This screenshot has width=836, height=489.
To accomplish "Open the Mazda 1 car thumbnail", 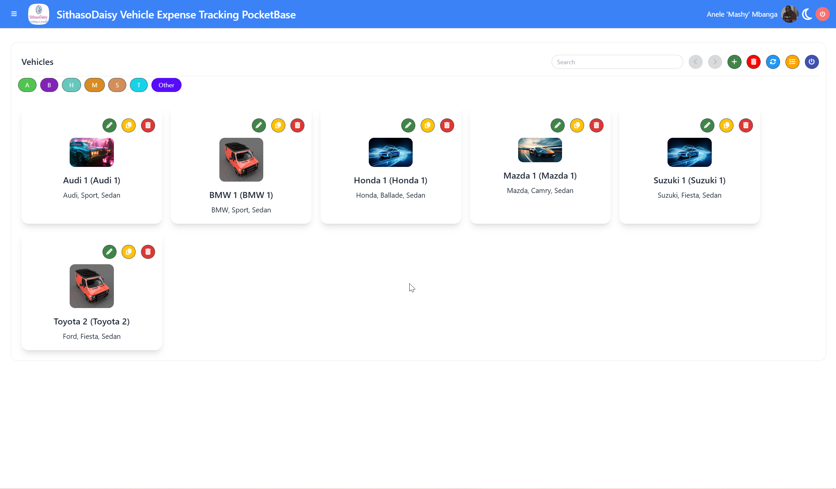I will click(x=540, y=150).
